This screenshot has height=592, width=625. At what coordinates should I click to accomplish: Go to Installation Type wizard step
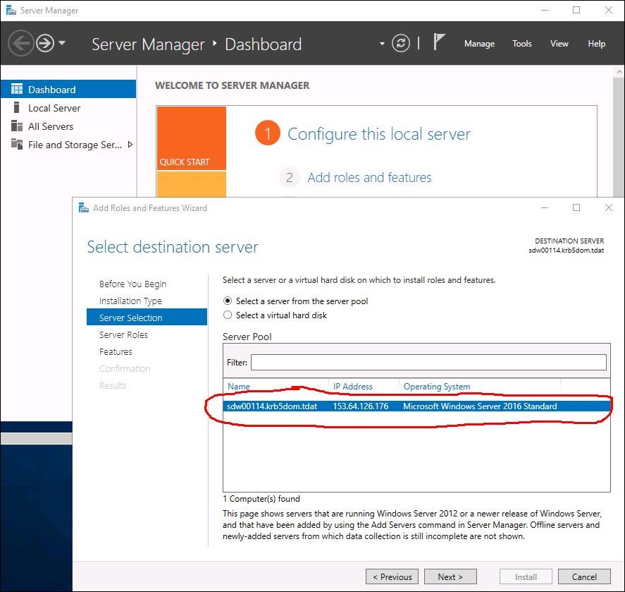point(130,301)
